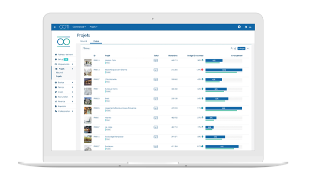This screenshot has height=188, width=309.
Task: Click the Rapports file icon in sidebar
Action: [x=56, y=106]
